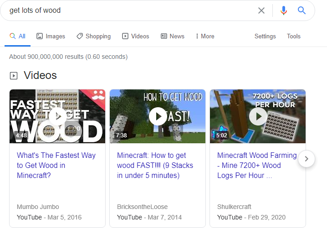Image resolution: width=327 pixels, height=235 pixels.
Task: Switch to the Images tab
Action: (x=51, y=37)
